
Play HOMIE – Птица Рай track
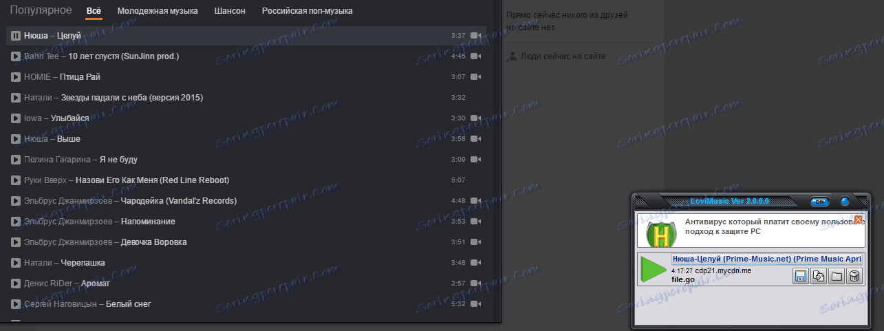point(16,76)
